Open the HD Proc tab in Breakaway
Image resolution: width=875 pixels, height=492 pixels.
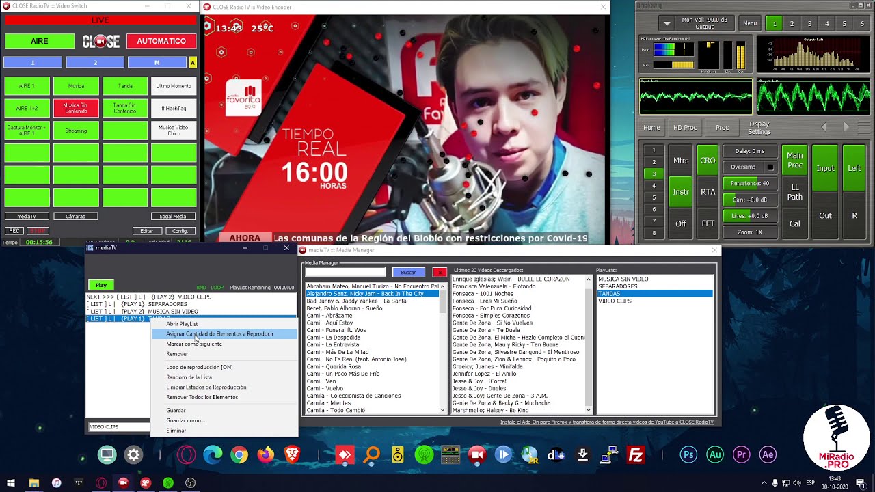(x=685, y=128)
